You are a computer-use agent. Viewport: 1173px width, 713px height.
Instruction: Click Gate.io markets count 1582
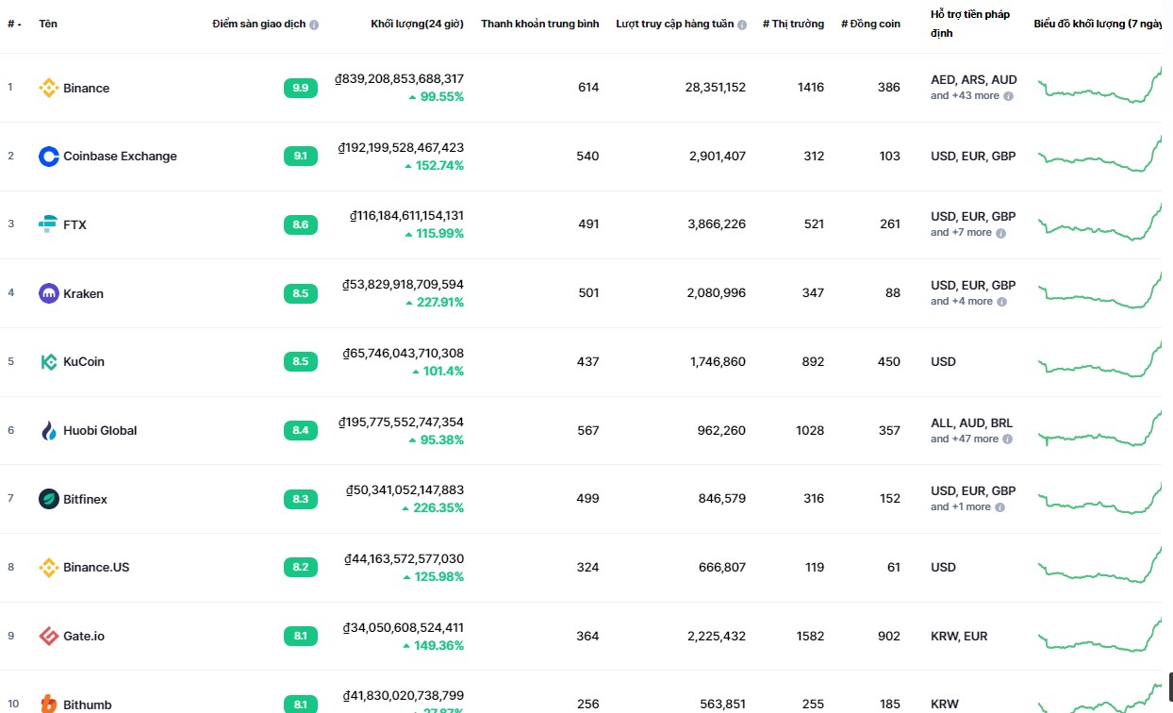coord(810,636)
